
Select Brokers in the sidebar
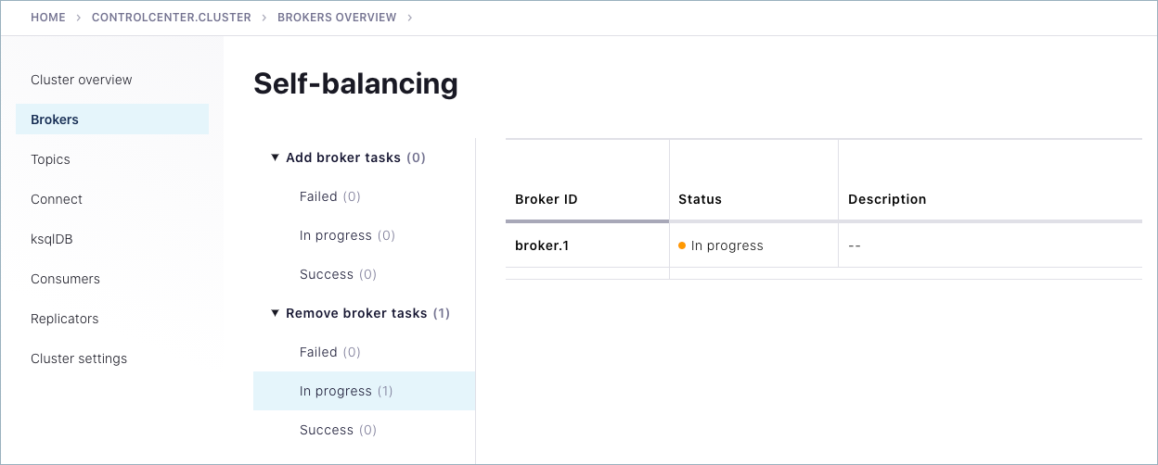point(55,119)
